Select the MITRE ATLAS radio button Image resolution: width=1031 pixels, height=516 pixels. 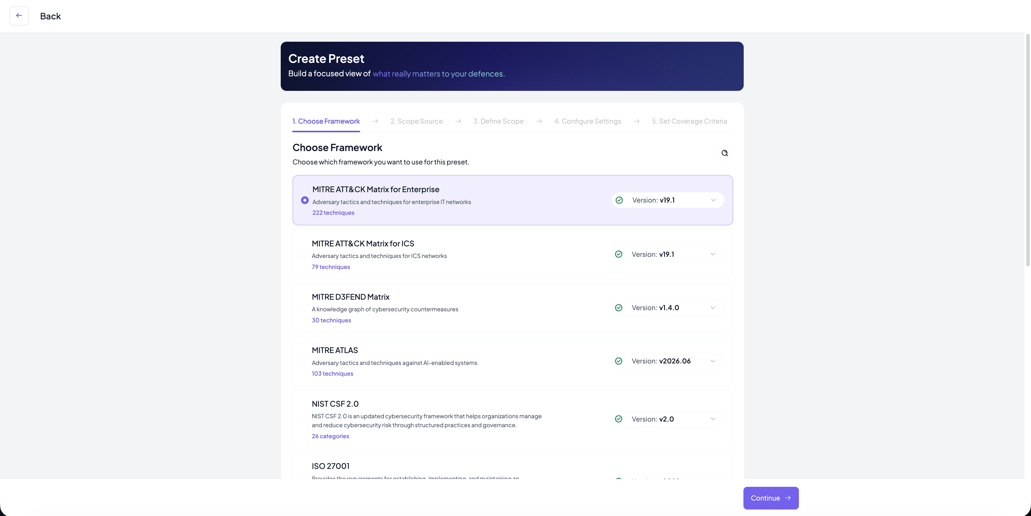click(x=304, y=361)
